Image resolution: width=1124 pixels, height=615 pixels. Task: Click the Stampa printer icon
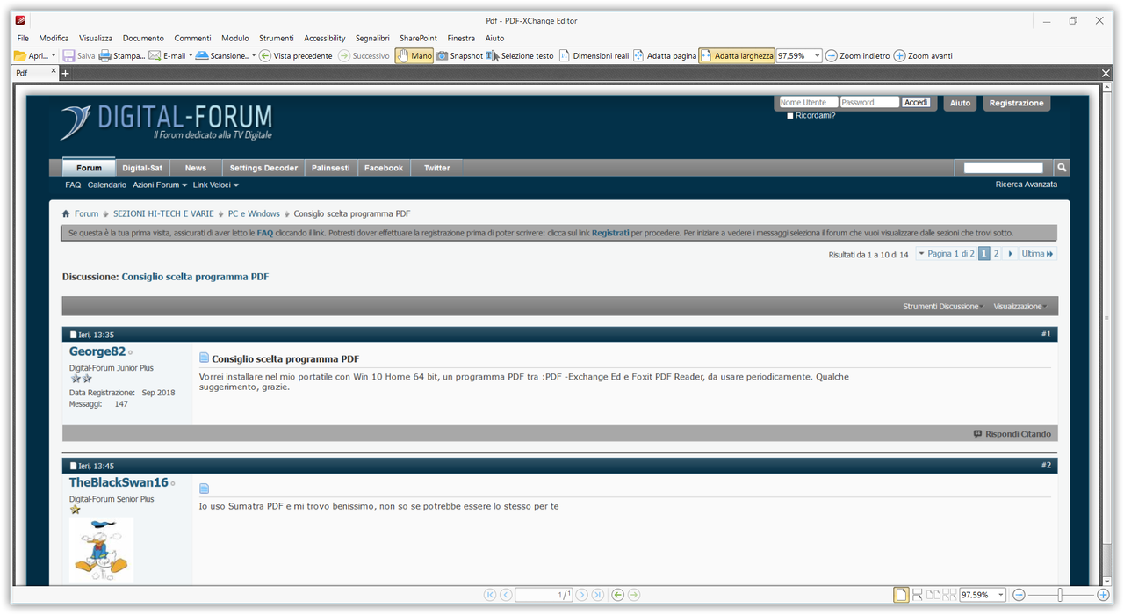(104, 55)
